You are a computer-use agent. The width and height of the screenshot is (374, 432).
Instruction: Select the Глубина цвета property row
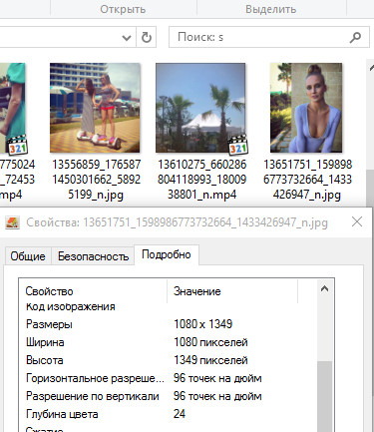168,414
